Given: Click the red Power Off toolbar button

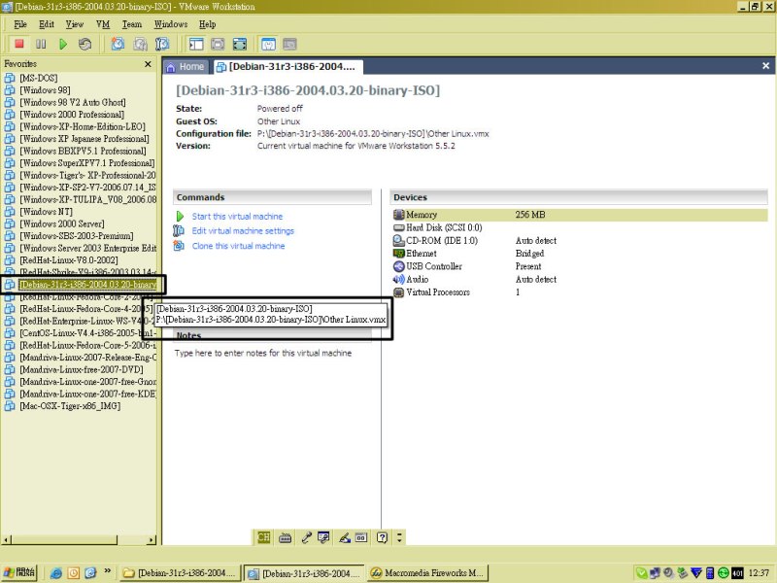Looking at the screenshot, I should [19, 44].
